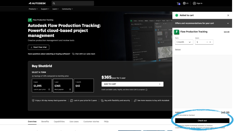
Task: Click the Autodesk logo
Action: [x=37, y=3]
